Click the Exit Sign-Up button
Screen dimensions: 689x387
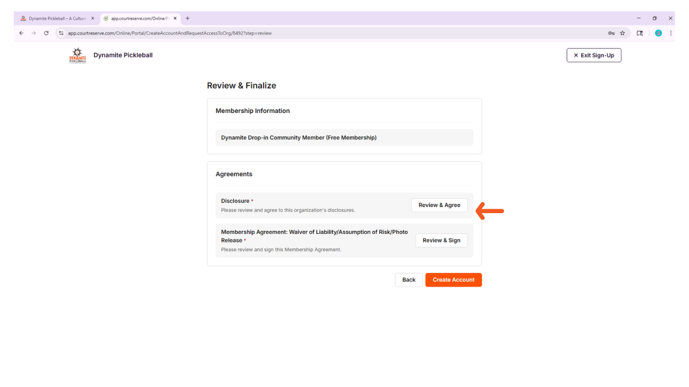coord(594,55)
